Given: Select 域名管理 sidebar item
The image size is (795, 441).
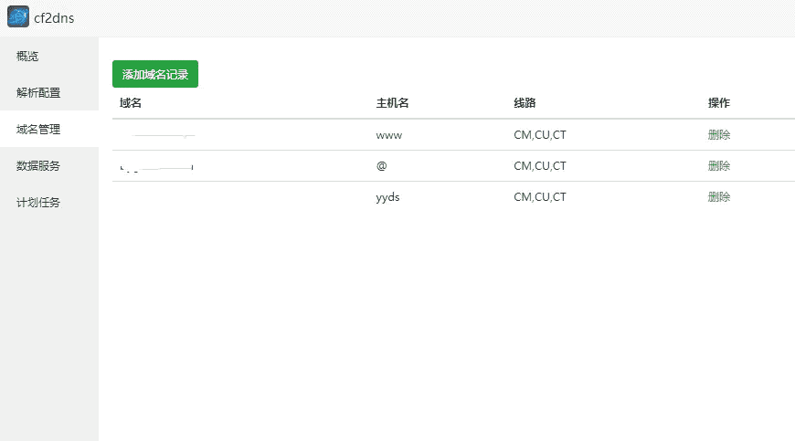Looking at the screenshot, I should click(x=49, y=129).
